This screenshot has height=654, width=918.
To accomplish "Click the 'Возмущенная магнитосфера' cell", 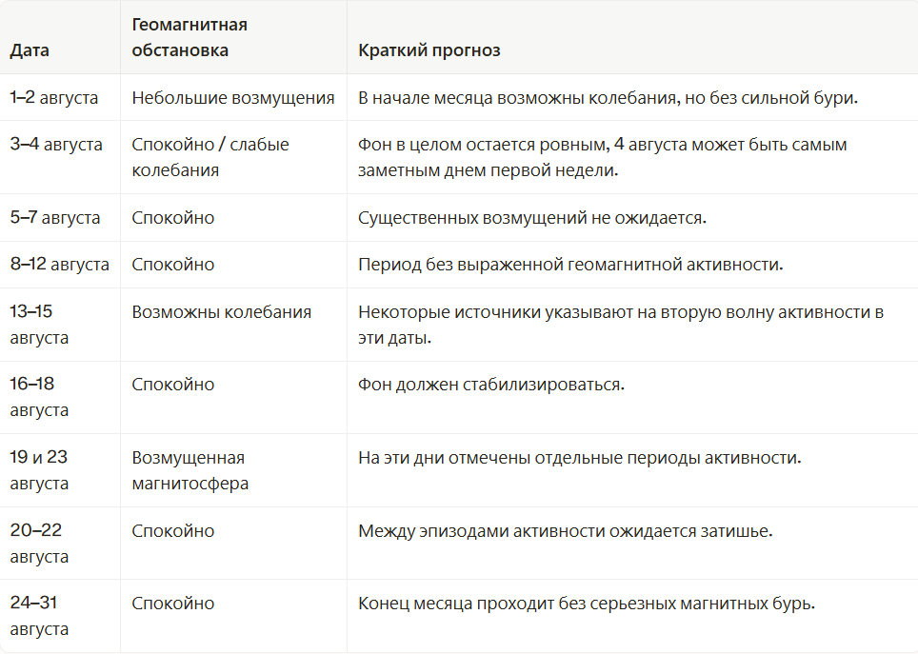I will tap(190, 470).
